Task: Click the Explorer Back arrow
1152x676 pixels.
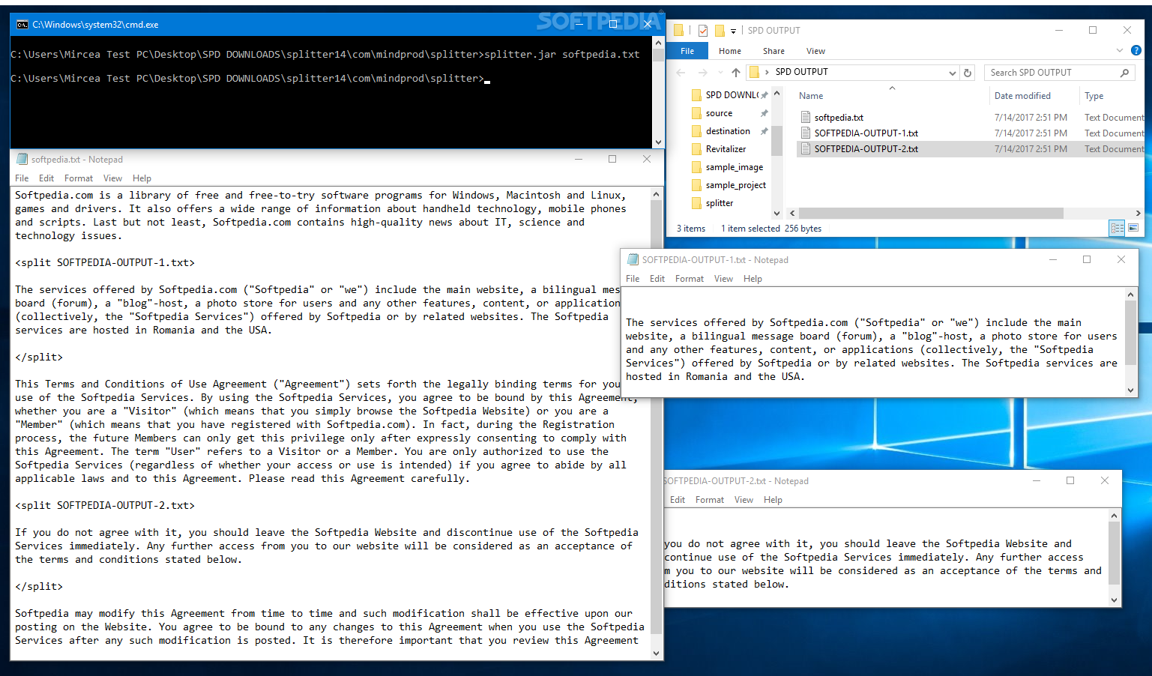Action: pos(681,73)
